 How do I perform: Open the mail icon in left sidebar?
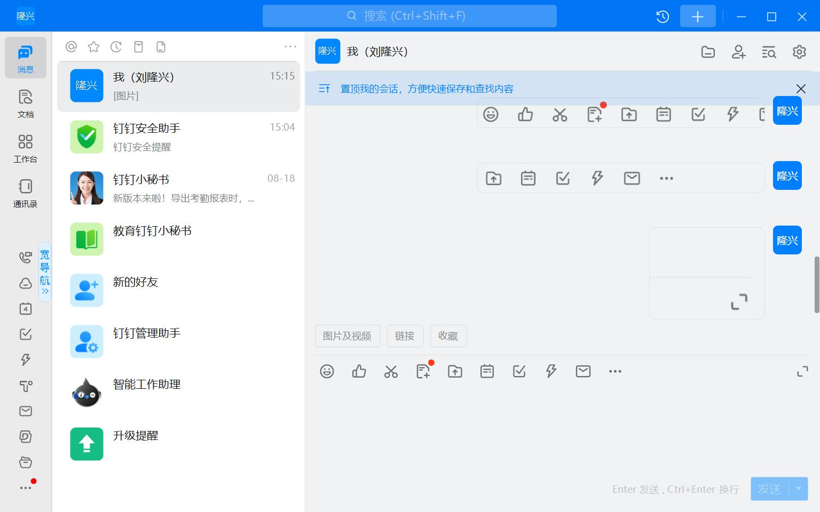(x=25, y=411)
